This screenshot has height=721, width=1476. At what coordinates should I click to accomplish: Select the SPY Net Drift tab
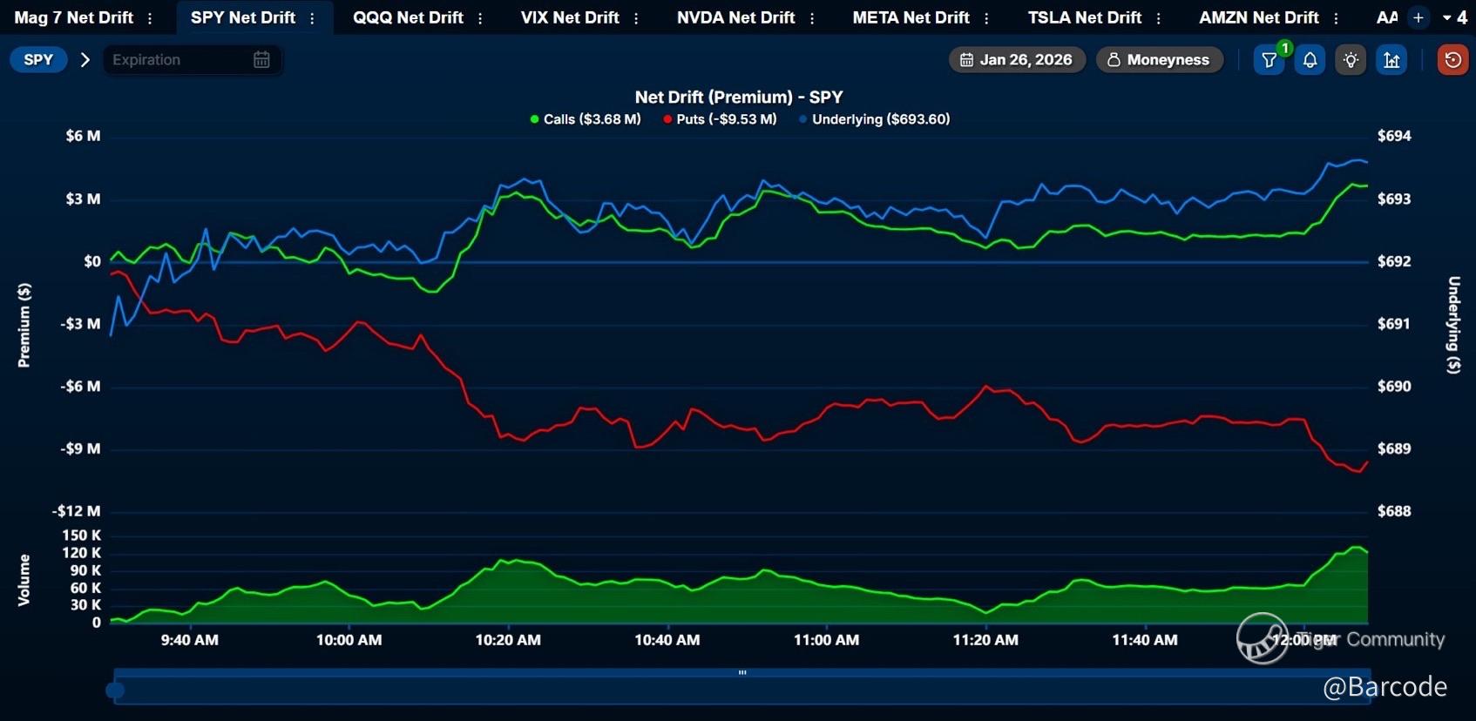pyautogui.click(x=243, y=17)
